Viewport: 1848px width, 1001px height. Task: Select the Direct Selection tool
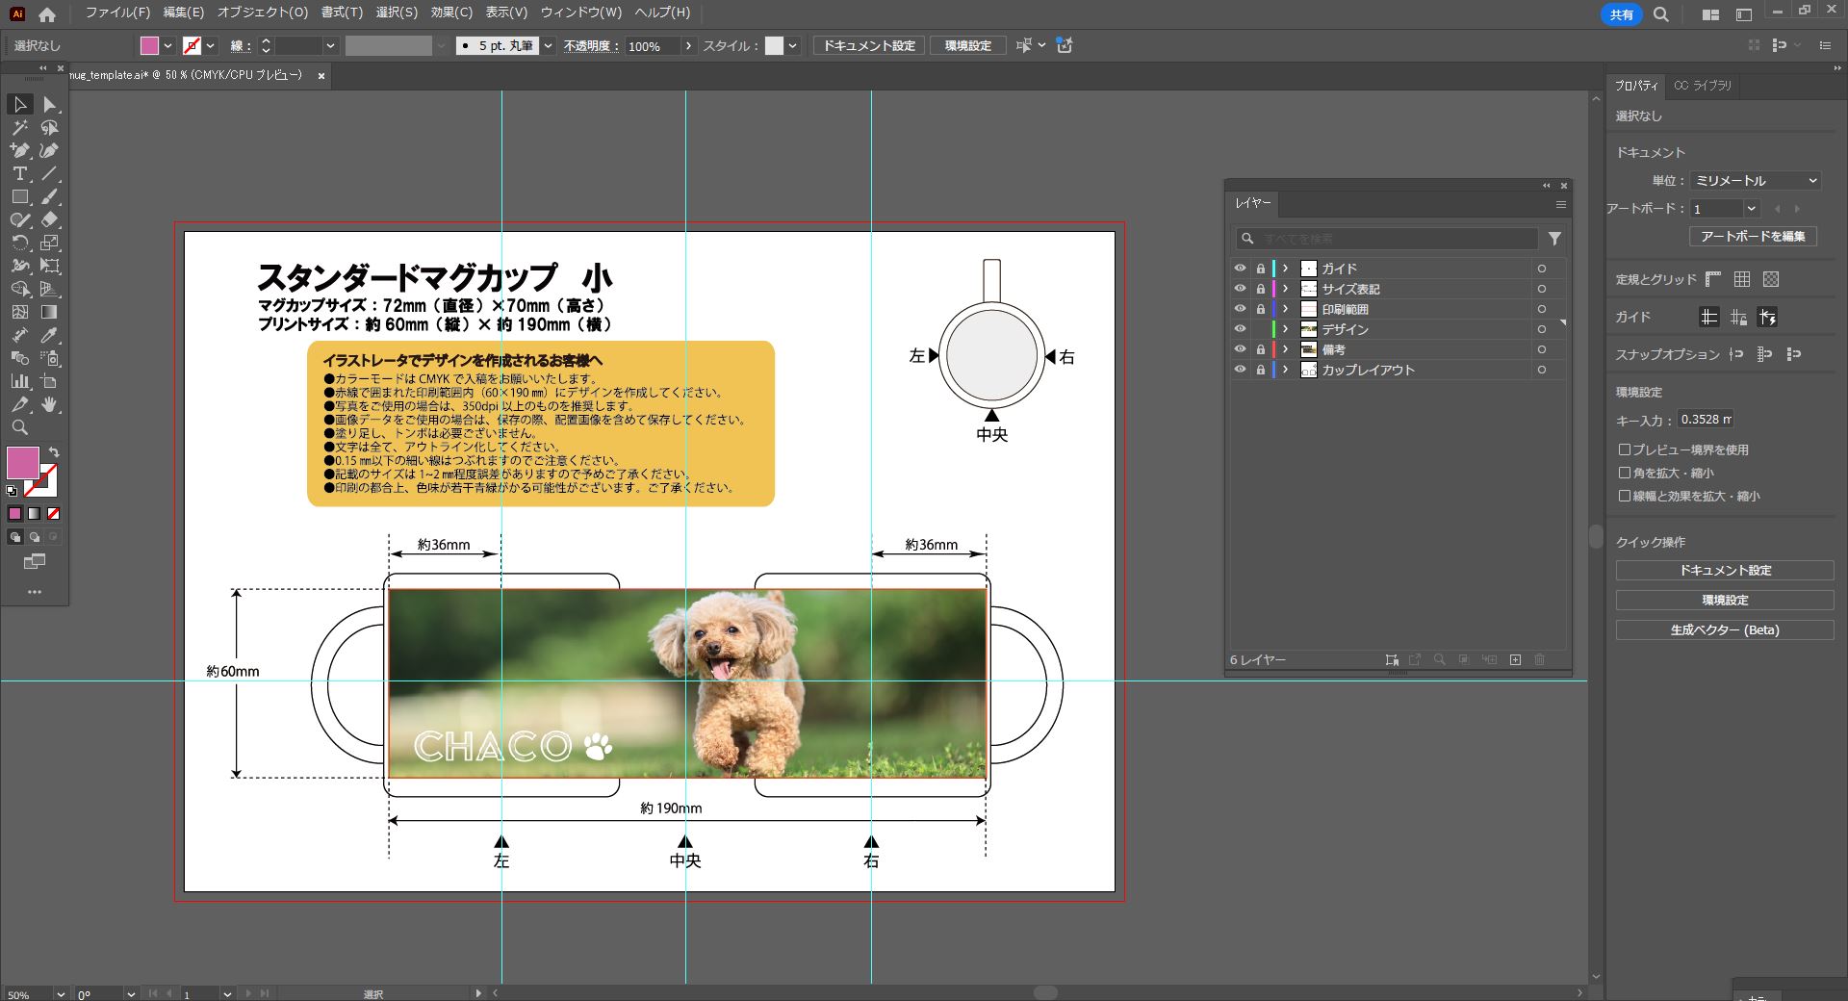coord(50,104)
